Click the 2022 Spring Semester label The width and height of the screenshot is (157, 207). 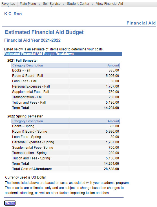25,116
